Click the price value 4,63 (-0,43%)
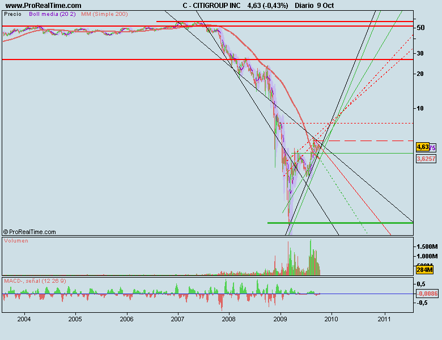The height and width of the screenshot is (340, 442). pyautogui.click(x=268, y=5)
